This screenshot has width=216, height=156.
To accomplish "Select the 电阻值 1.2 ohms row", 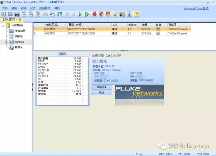I will [x=62, y=91].
